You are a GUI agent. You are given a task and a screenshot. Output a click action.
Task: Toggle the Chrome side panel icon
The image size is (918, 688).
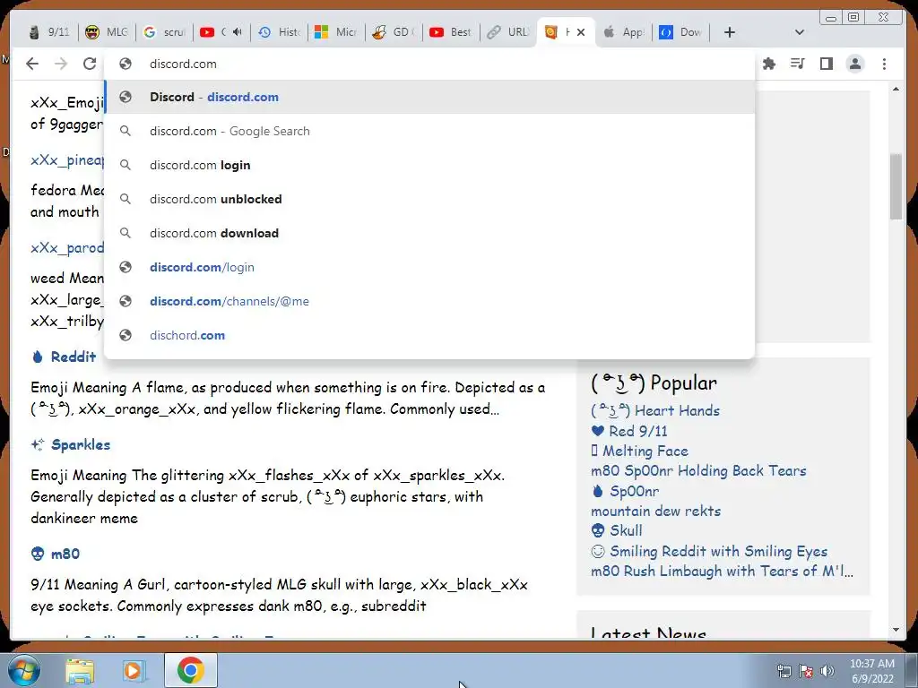coord(826,64)
